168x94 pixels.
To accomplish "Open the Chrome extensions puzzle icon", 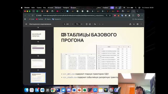I will click(133, 15).
